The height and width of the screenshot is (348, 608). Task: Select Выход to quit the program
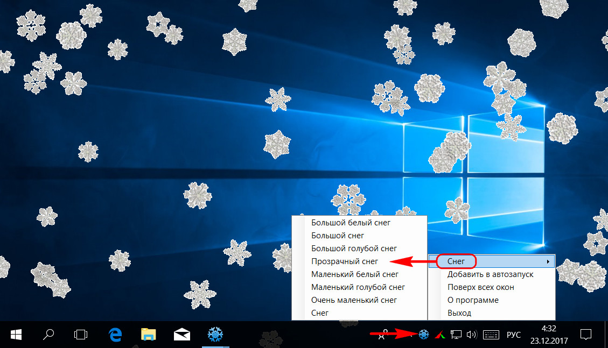pos(459,313)
